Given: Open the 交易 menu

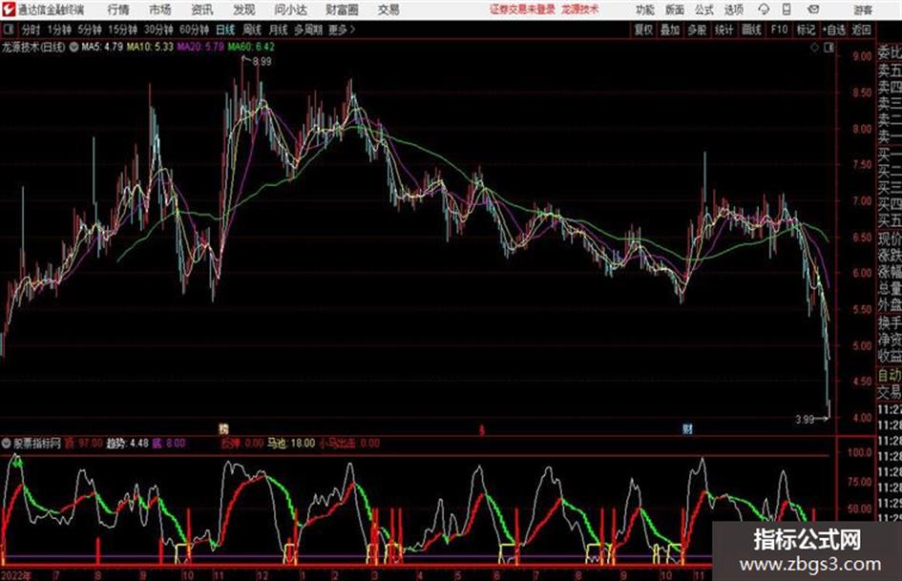Looking at the screenshot, I should pos(388,10).
